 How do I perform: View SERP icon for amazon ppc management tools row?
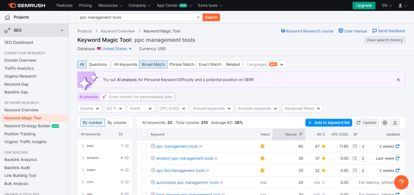355,159
